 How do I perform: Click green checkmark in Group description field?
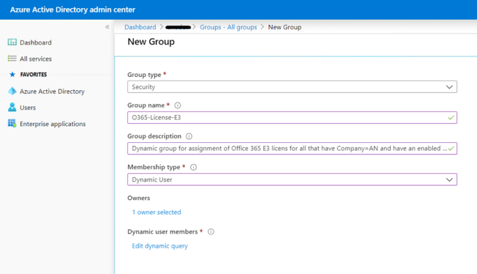click(x=451, y=148)
